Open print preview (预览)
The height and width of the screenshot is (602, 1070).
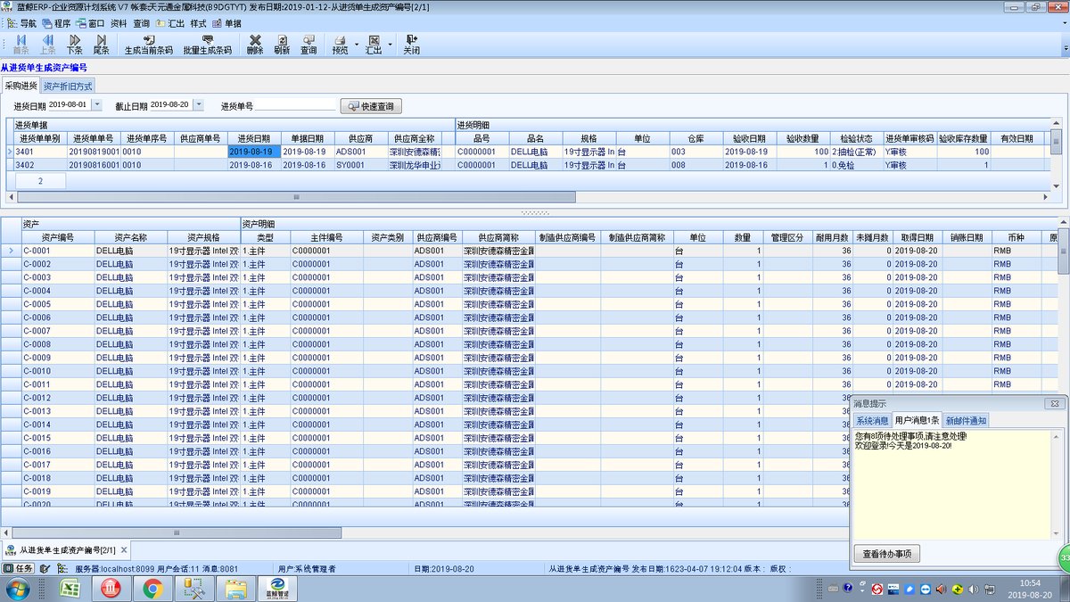340,45
